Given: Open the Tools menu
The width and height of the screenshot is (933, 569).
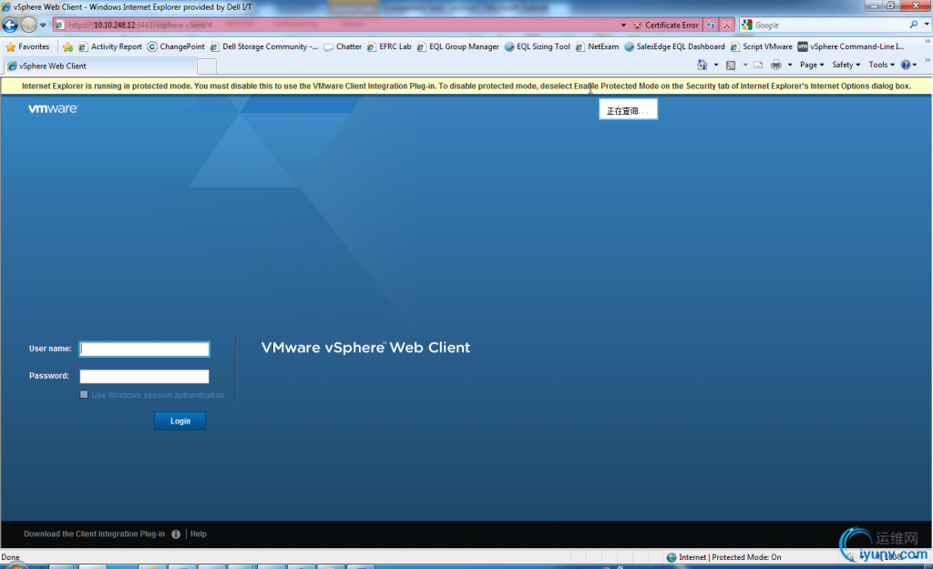Looking at the screenshot, I should click(x=881, y=65).
